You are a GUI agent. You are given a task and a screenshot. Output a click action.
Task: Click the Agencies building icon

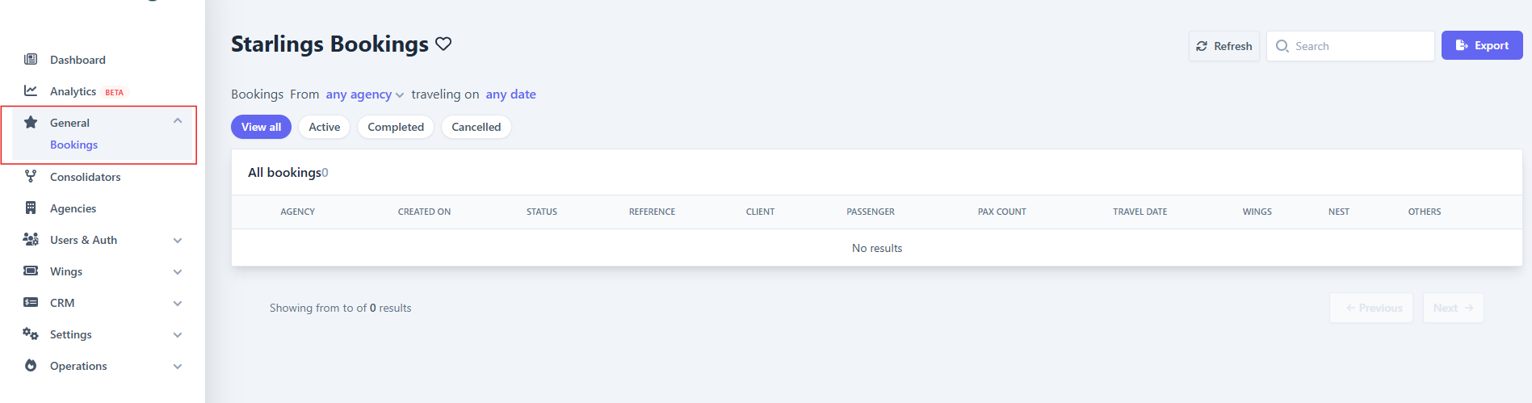pyautogui.click(x=31, y=208)
